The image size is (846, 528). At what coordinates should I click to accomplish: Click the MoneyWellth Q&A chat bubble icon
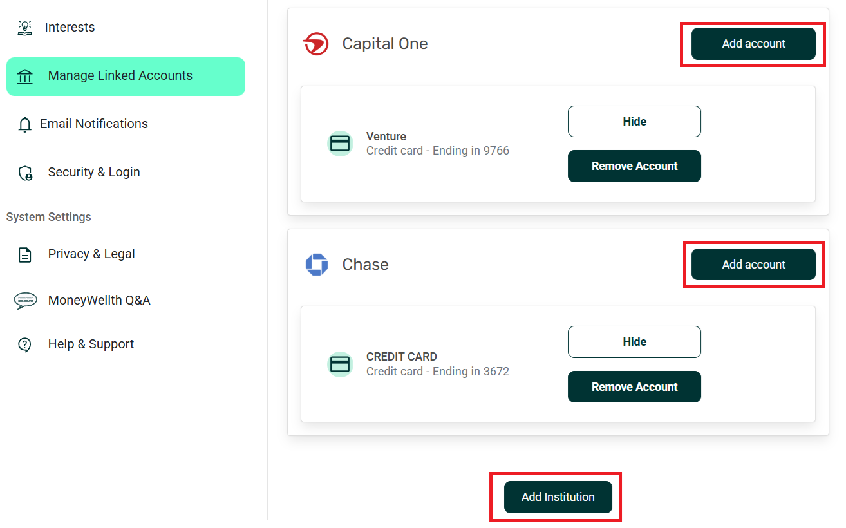[x=25, y=301]
